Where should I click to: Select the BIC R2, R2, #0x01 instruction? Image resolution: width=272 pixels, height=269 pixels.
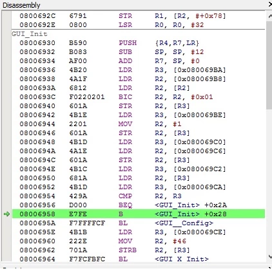click(x=139, y=97)
